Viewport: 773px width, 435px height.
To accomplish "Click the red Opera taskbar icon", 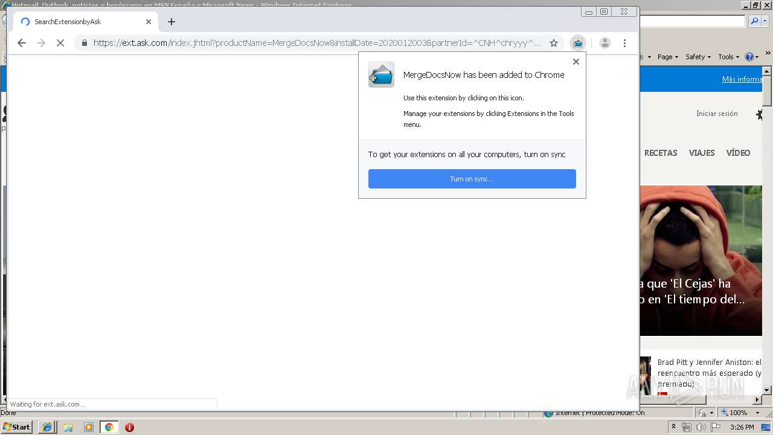I will (x=129, y=427).
